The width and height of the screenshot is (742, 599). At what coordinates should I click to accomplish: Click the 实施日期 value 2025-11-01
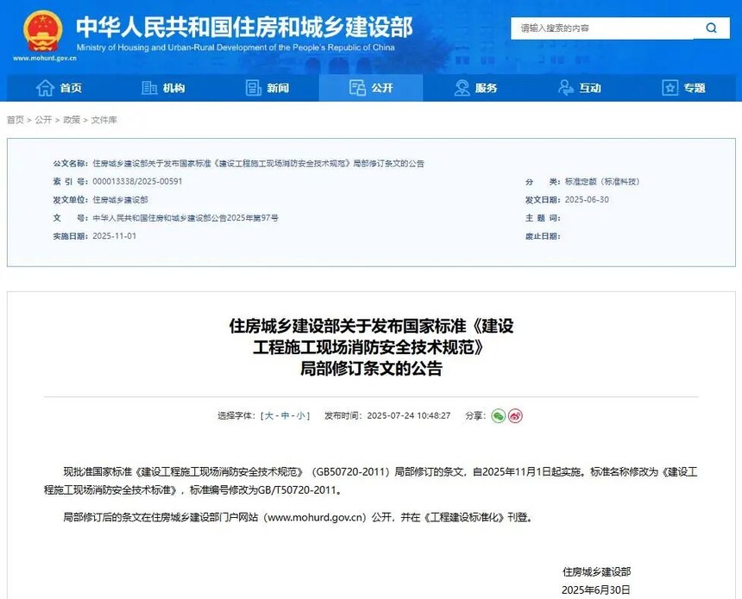[x=115, y=236]
